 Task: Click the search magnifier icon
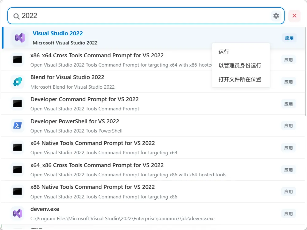[17, 16]
